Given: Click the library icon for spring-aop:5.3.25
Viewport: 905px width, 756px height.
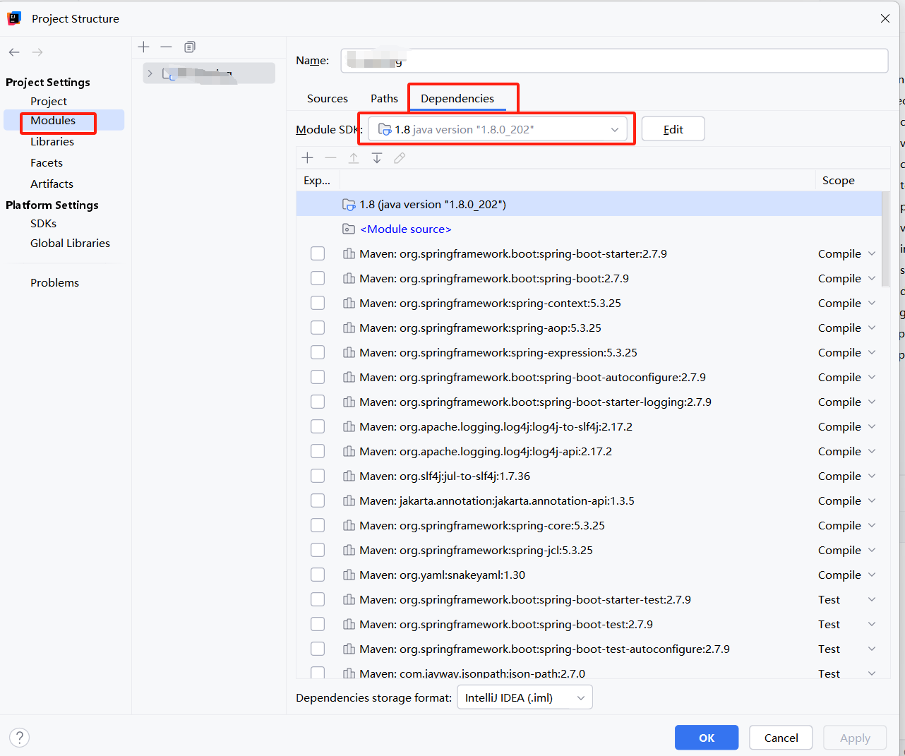Looking at the screenshot, I should coord(349,328).
